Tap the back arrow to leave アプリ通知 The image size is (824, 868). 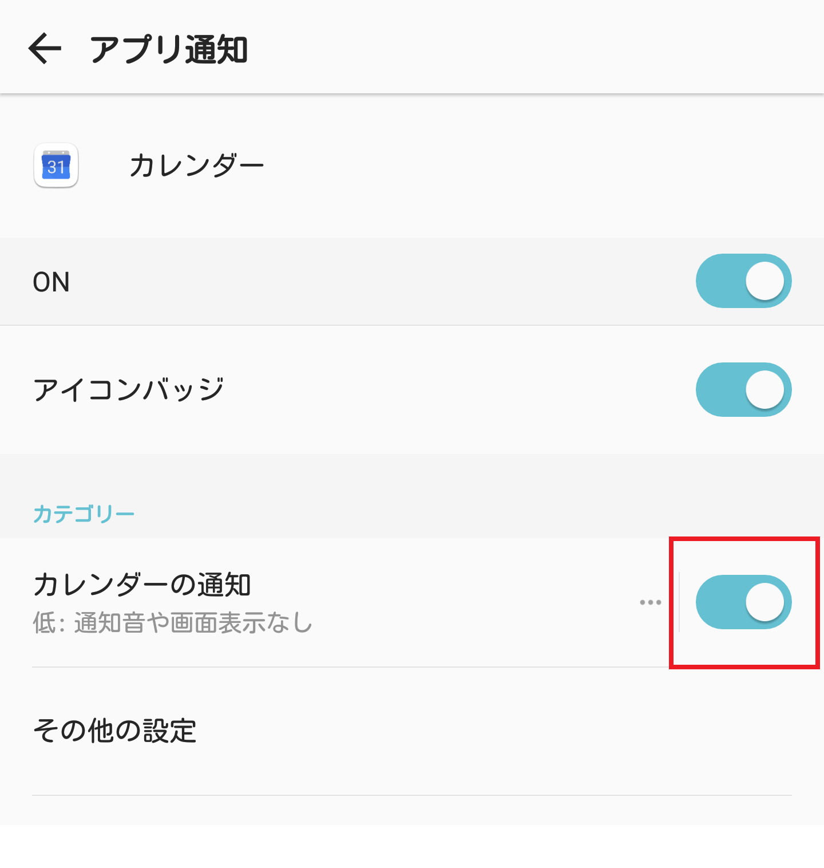[45, 47]
